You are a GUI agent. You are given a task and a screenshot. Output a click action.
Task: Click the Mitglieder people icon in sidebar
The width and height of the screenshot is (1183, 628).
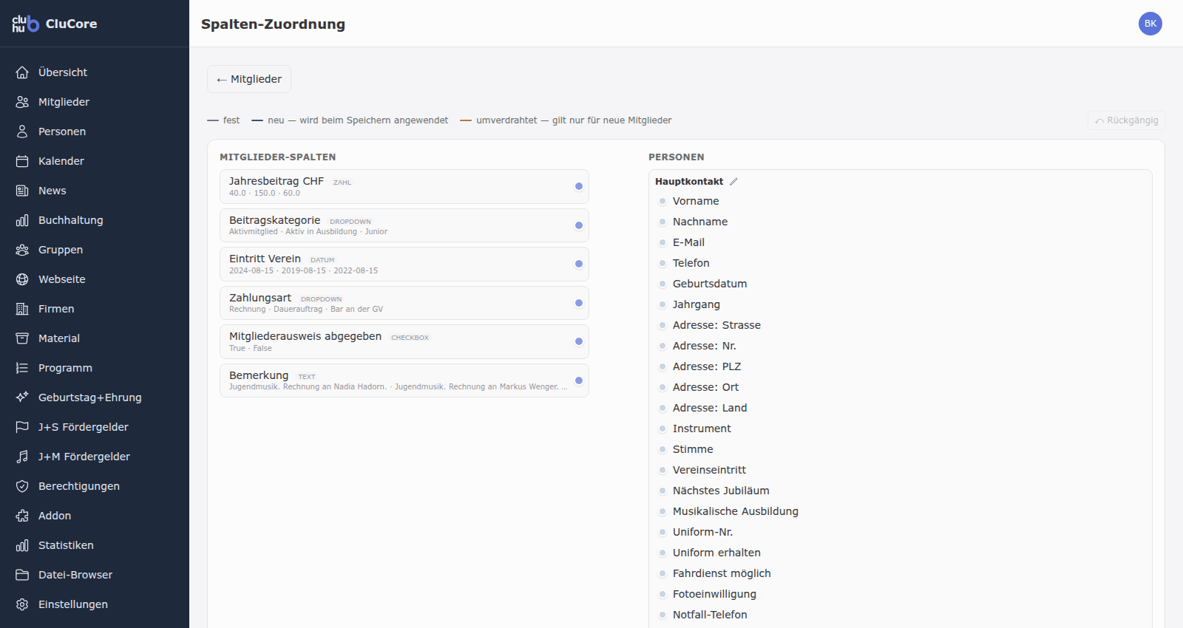(22, 102)
